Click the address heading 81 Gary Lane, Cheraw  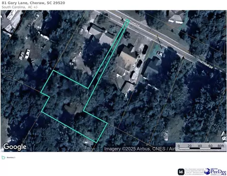tap(33, 3)
